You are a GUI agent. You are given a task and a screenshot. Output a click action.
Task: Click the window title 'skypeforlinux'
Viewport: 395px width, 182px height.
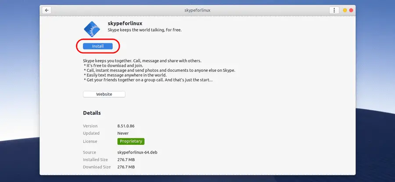click(197, 10)
